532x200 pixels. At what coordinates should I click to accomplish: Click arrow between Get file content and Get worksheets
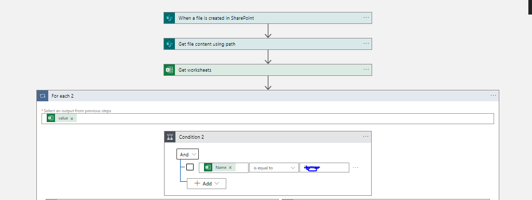pyautogui.click(x=268, y=57)
